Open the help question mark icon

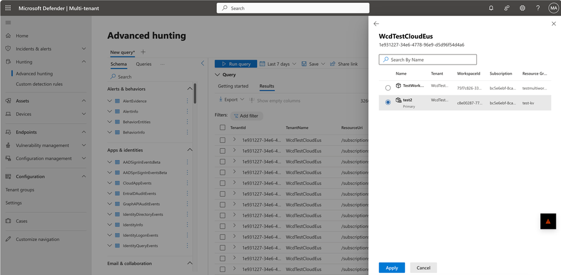(538, 8)
